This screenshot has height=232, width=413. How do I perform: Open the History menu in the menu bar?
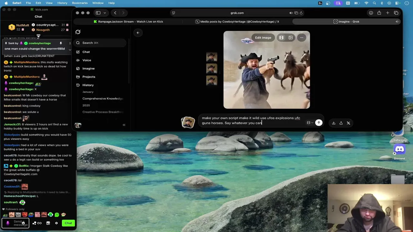[62, 3]
